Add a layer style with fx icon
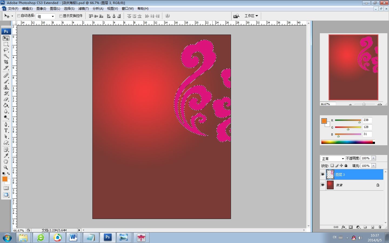Viewport: 389px width, 243px height. coord(343,227)
